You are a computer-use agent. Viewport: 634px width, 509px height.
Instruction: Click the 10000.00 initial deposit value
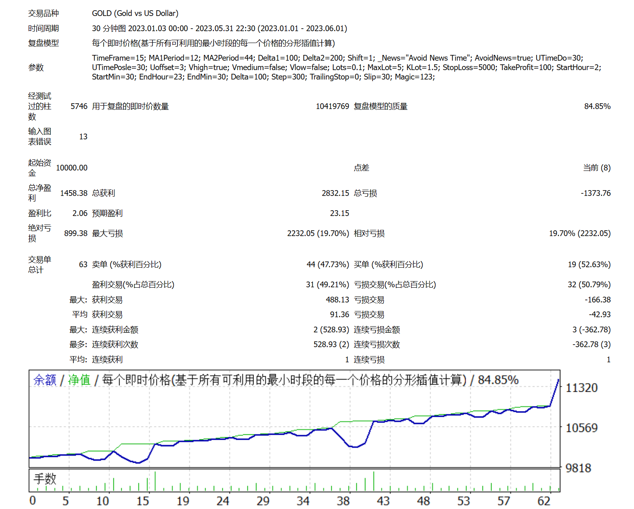point(72,168)
